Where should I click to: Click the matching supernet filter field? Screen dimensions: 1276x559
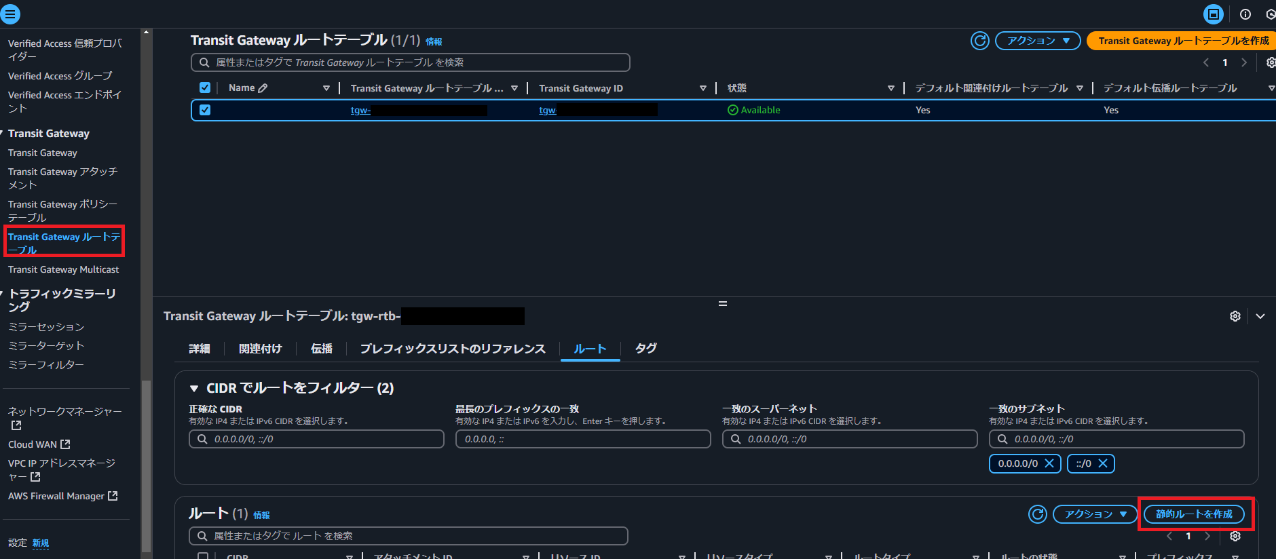(x=850, y=439)
